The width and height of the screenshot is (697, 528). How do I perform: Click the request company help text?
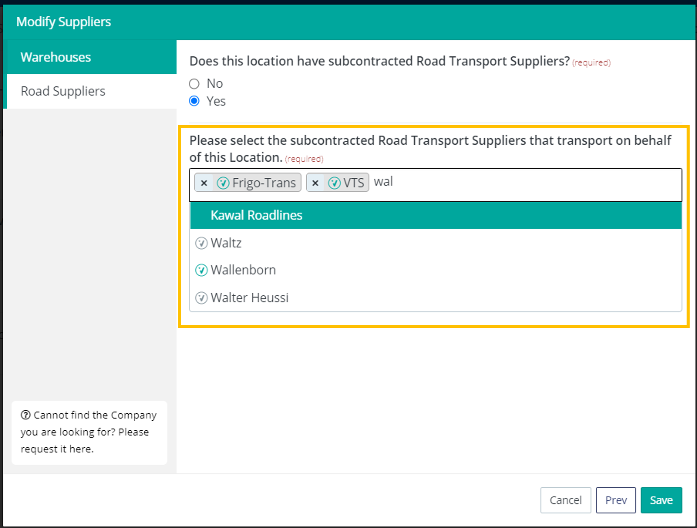[x=89, y=432]
